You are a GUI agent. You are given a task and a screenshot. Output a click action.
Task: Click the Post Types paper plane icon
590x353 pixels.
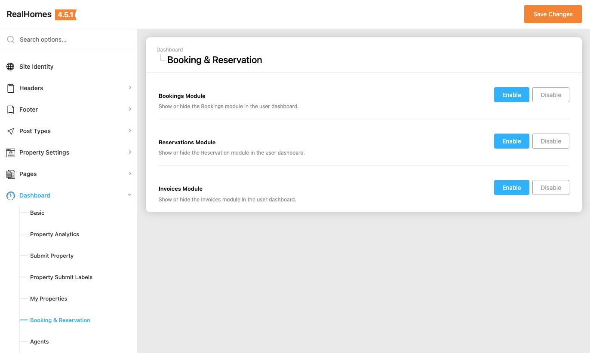point(11,131)
